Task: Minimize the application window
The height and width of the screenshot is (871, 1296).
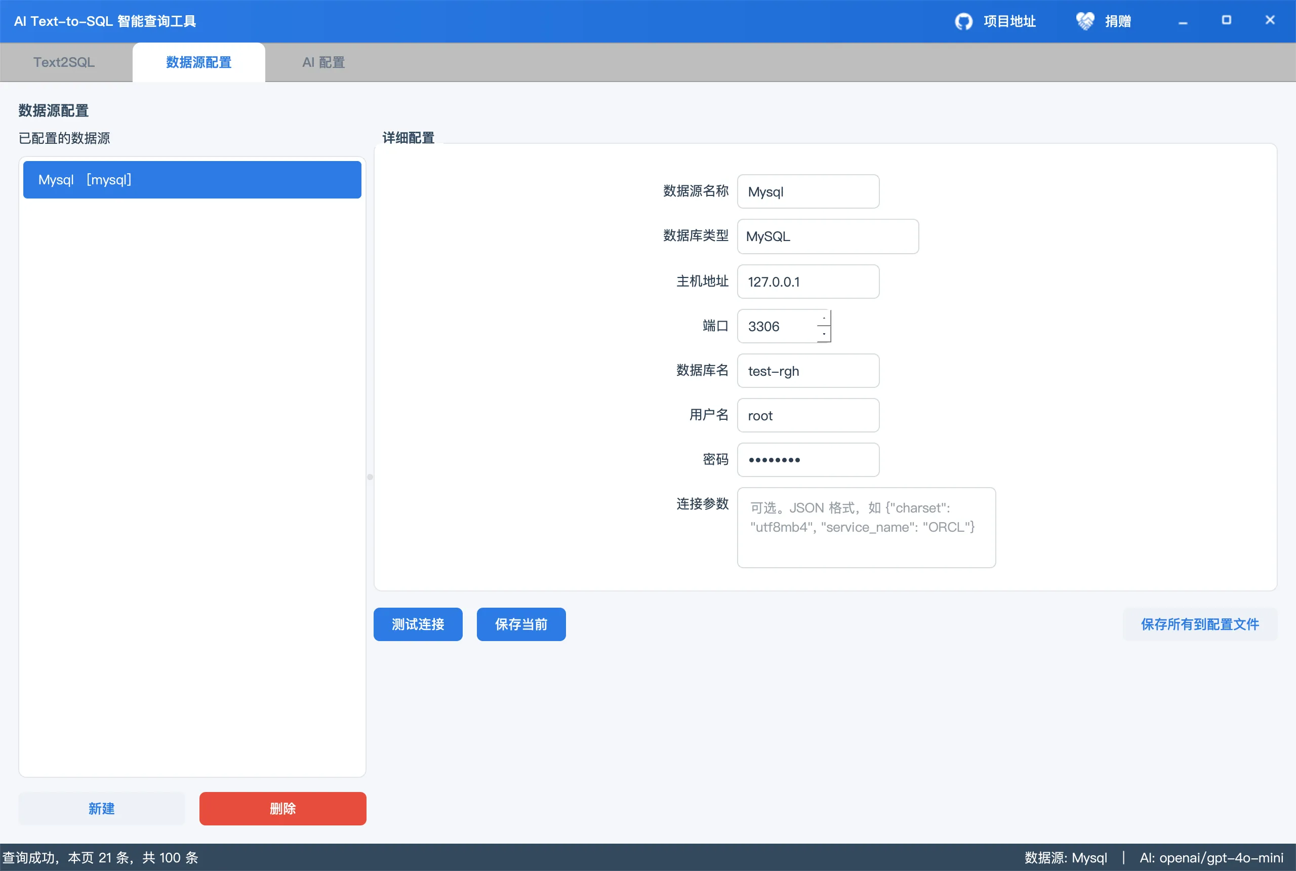Action: pyautogui.click(x=1183, y=22)
